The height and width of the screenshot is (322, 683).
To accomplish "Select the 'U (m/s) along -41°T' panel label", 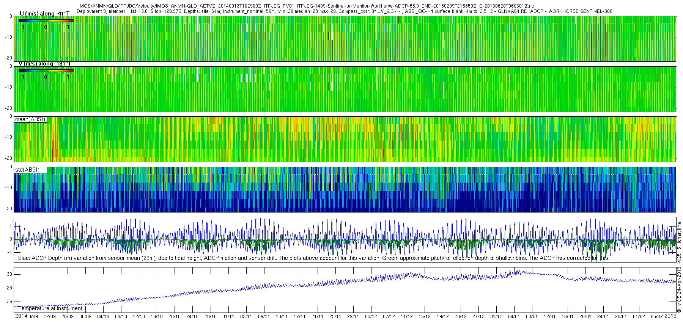I will [x=44, y=14].
